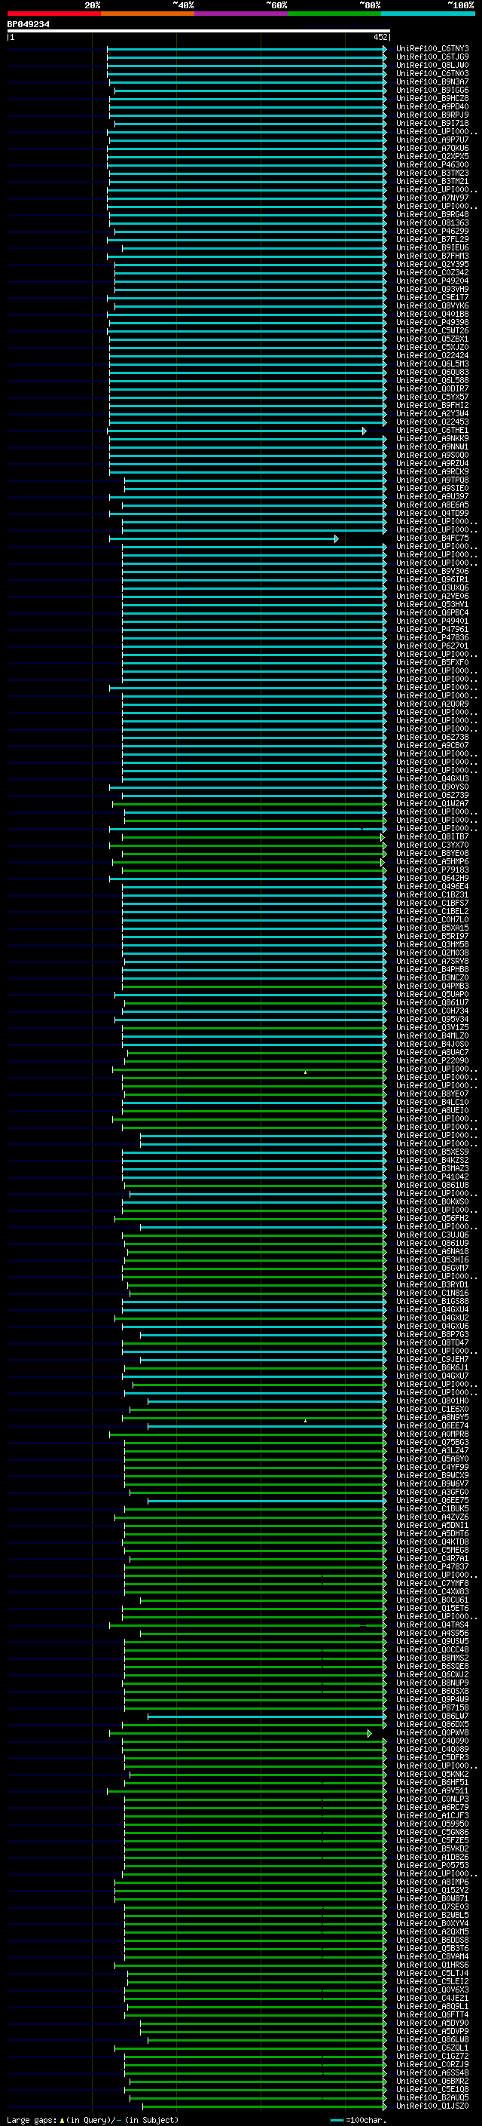Select hit label UniRef100_B3TM23
This screenshot has width=482, height=2126.
(432, 173)
